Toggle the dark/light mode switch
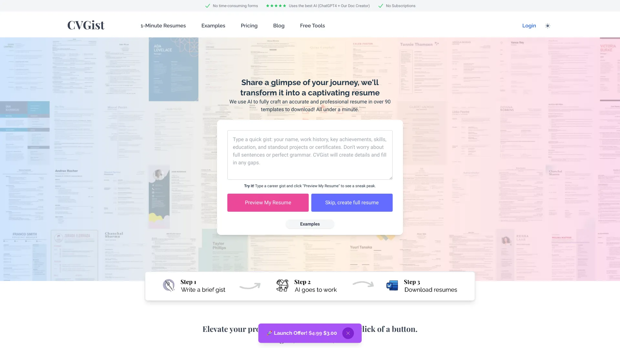The height and width of the screenshot is (348, 620). [x=548, y=25]
